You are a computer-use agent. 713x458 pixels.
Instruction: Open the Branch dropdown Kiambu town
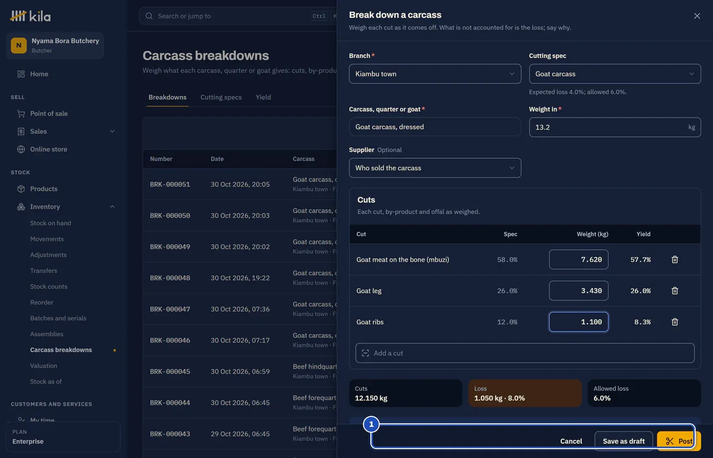435,74
